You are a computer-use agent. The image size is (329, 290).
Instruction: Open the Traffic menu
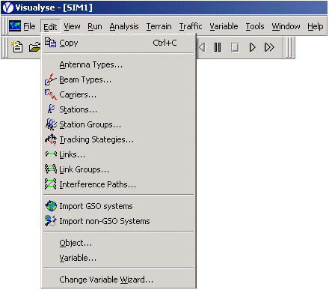(x=191, y=26)
